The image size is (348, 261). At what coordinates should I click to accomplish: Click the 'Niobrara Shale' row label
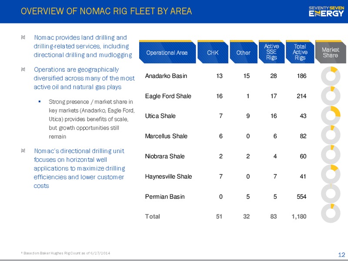tap(165, 156)
